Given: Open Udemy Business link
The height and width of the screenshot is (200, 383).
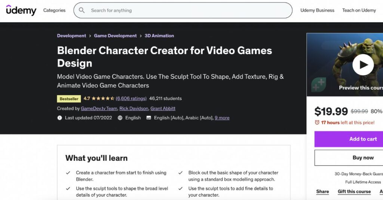Looking at the screenshot, I should click(x=317, y=10).
